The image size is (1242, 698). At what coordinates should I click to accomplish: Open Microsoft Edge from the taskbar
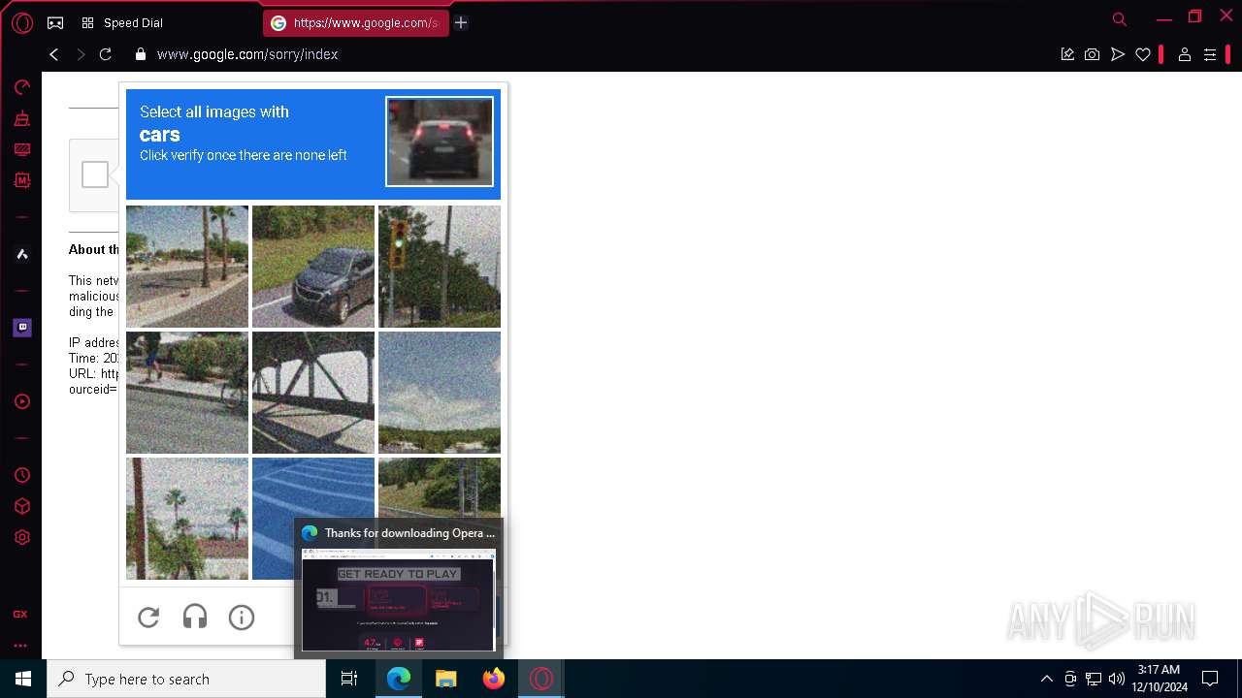[399, 679]
